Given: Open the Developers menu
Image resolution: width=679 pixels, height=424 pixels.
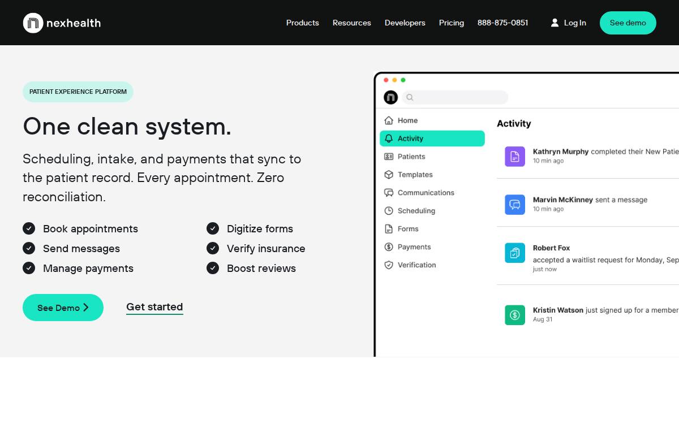Looking at the screenshot, I should (405, 23).
